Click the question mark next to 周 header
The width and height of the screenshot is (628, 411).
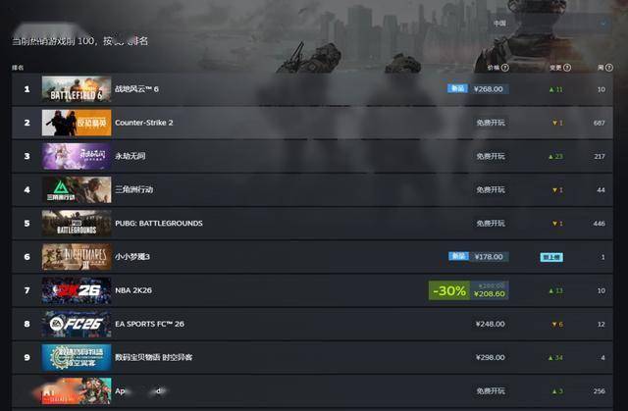click(x=608, y=68)
